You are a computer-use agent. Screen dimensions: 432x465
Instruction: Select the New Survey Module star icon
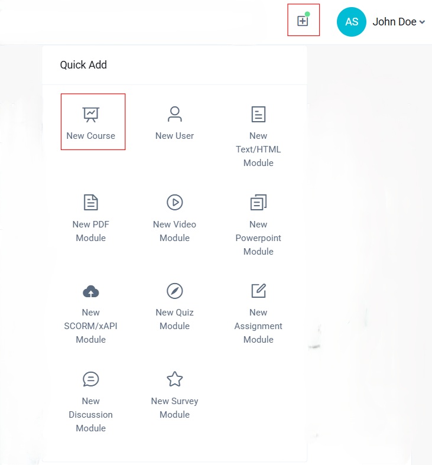coord(174,379)
